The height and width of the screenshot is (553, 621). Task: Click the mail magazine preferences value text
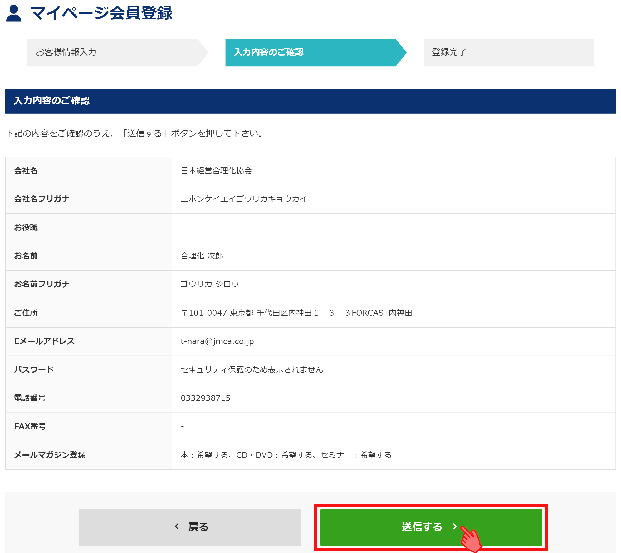pyautogui.click(x=286, y=455)
